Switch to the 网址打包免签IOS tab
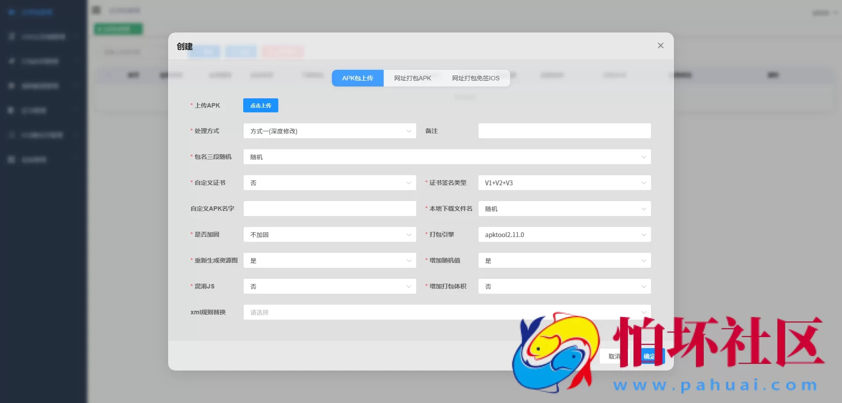This screenshot has width=842, height=403. coord(475,78)
